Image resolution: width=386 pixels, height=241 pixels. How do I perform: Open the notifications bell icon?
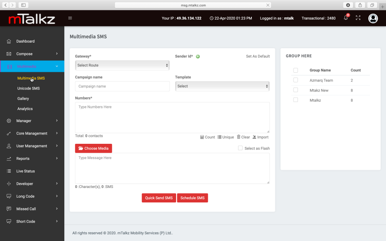[345, 18]
